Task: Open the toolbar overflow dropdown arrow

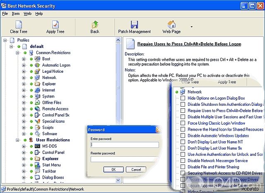Action: (x=191, y=26)
